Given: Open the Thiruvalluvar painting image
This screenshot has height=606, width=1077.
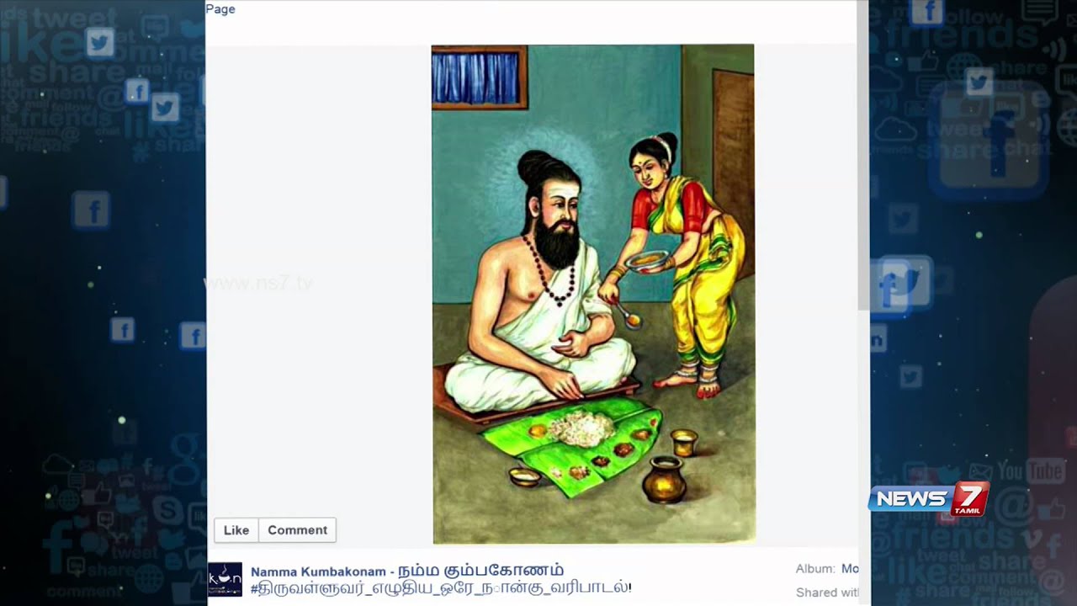Looking at the screenshot, I should (x=593, y=294).
